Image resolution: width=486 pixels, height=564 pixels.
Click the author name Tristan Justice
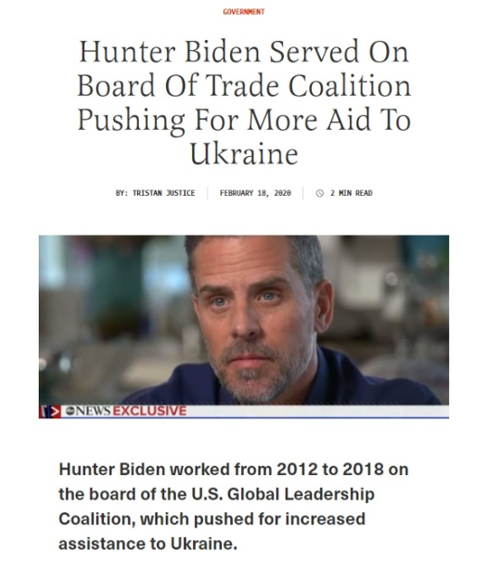coord(164,193)
